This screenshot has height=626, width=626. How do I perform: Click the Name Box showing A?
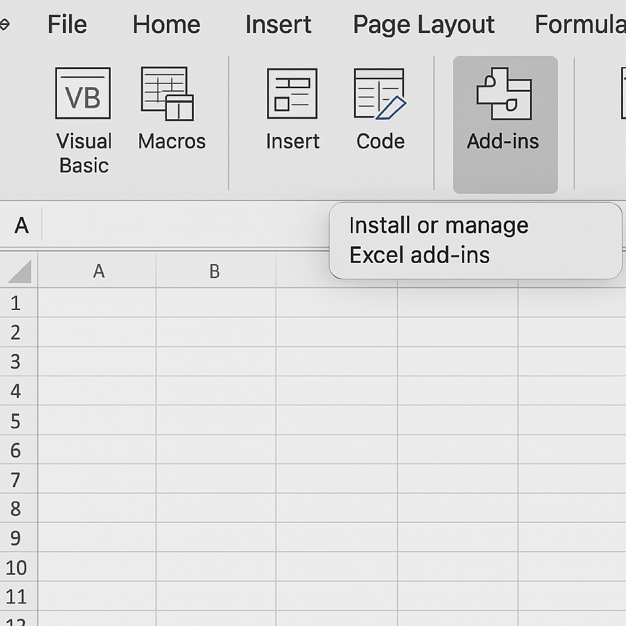coord(21,225)
